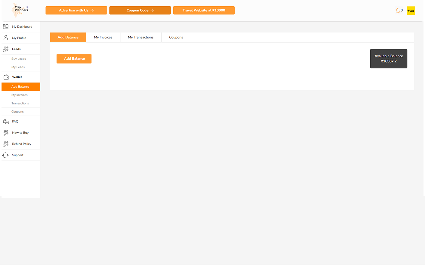Click the Trip Planners India logo
The height and width of the screenshot is (265, 425).
coord(20,10)
